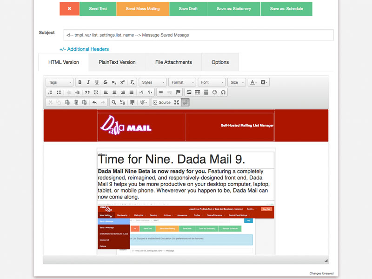
Task: Open the Tags dropdown
Action: click(59, 82)
